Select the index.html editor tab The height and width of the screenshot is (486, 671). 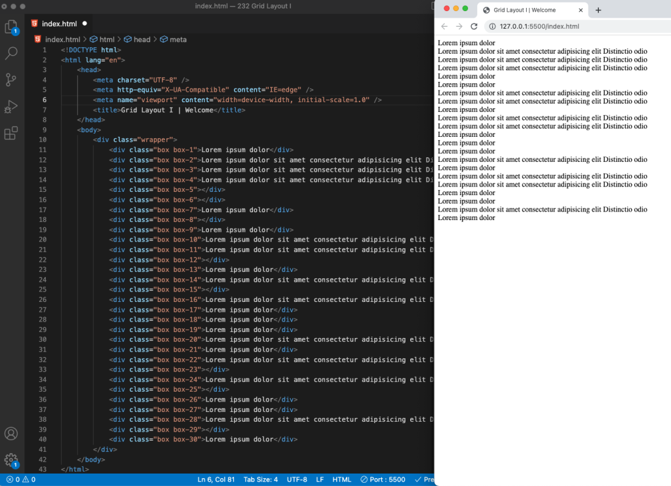(60, 24)
